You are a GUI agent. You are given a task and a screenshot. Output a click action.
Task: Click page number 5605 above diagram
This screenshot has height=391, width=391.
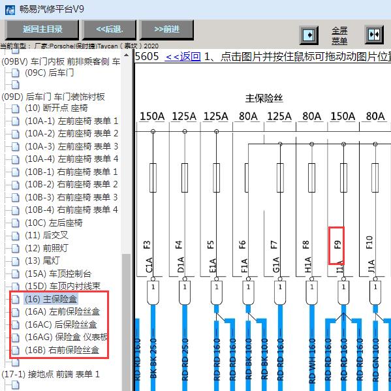click(x=147, y=56)
